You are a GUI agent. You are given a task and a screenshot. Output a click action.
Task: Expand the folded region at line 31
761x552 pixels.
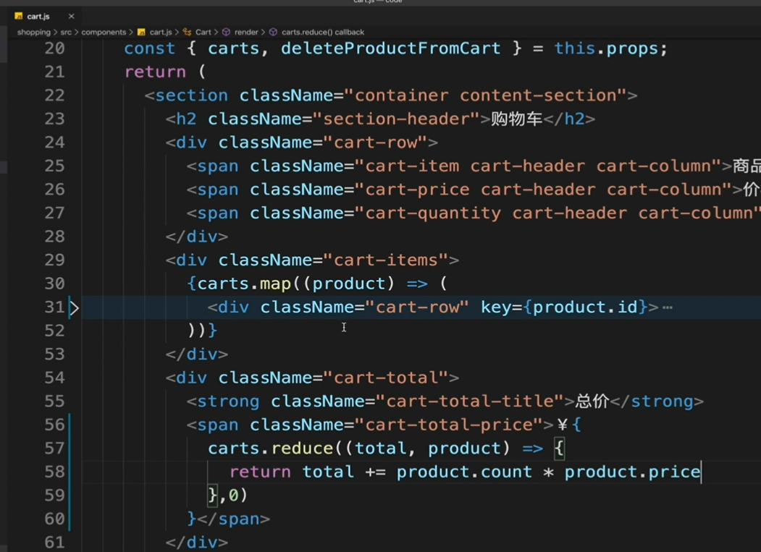[75, 307]
